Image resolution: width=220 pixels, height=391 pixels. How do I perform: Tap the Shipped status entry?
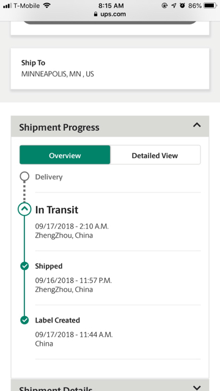[x=118, y=277]
